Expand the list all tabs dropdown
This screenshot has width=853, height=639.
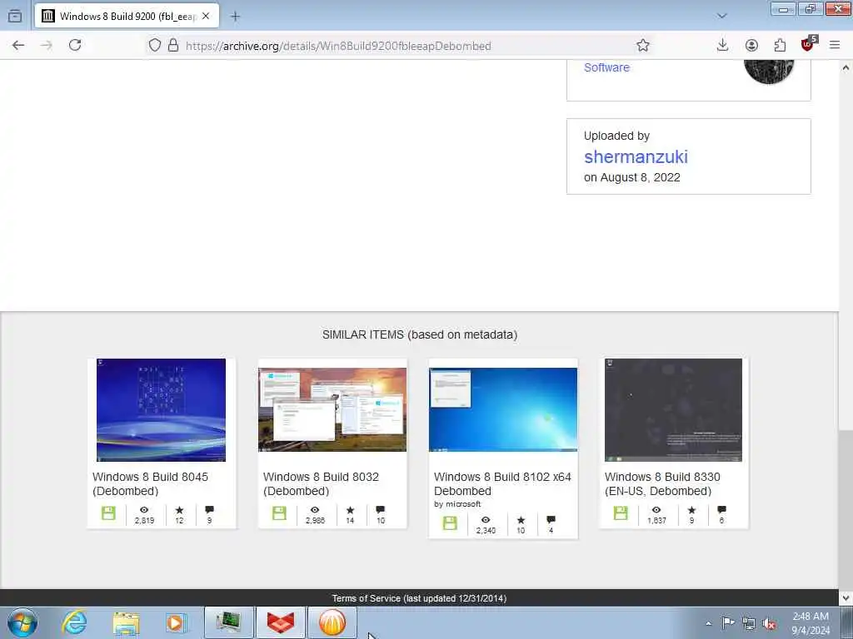click(722, 17)
